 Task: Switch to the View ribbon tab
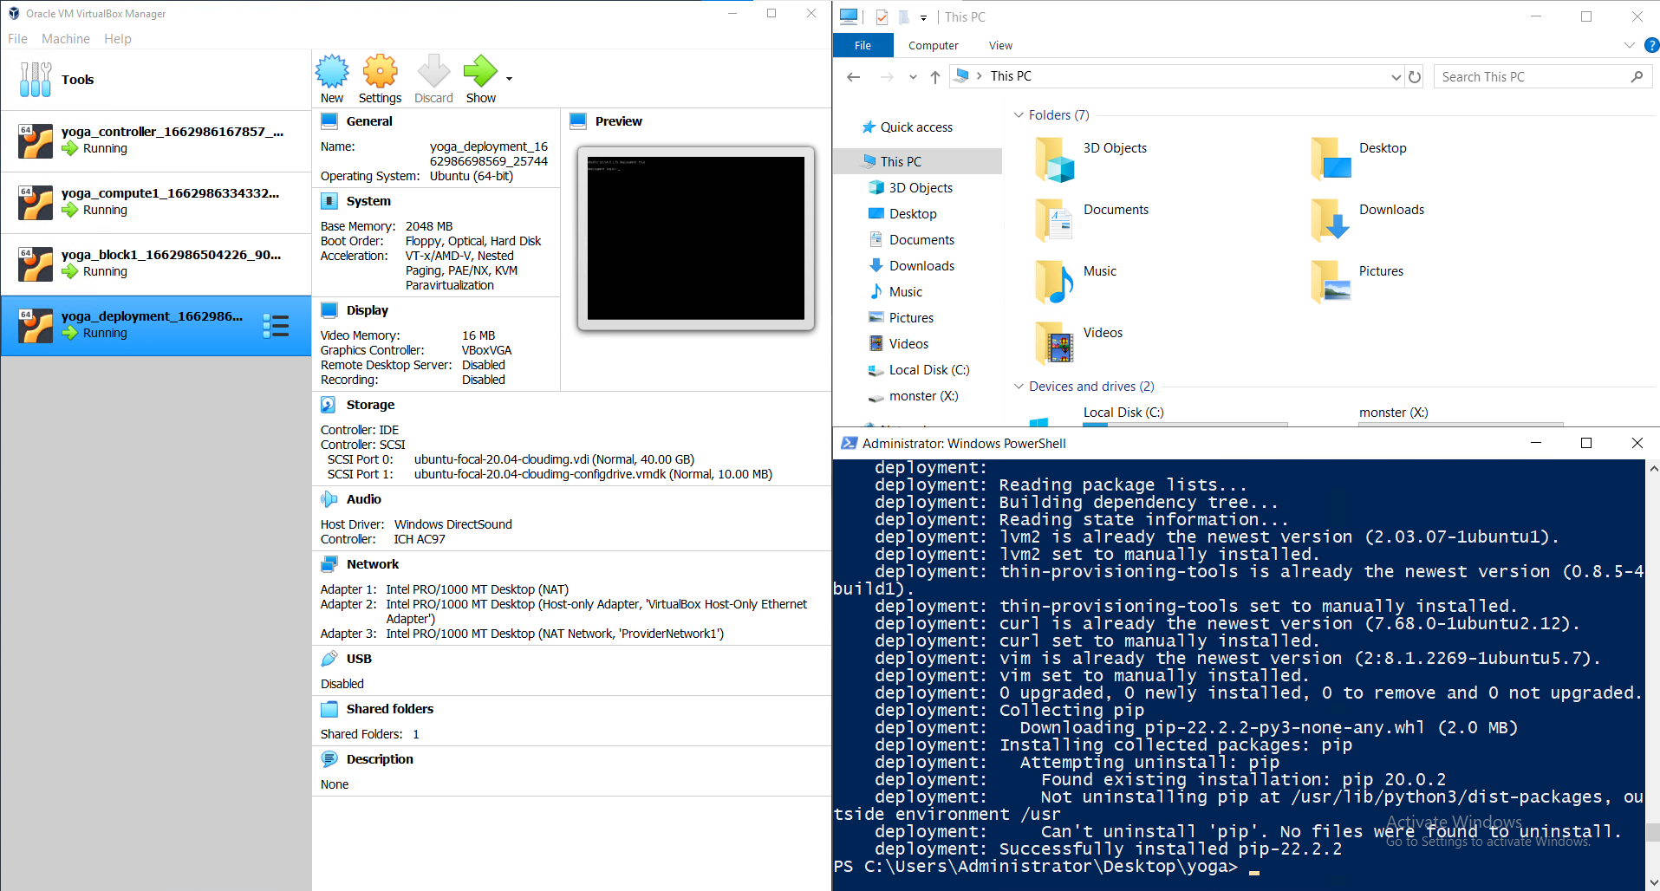1000,46
